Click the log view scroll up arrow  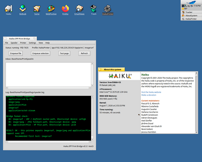[92, 97]
